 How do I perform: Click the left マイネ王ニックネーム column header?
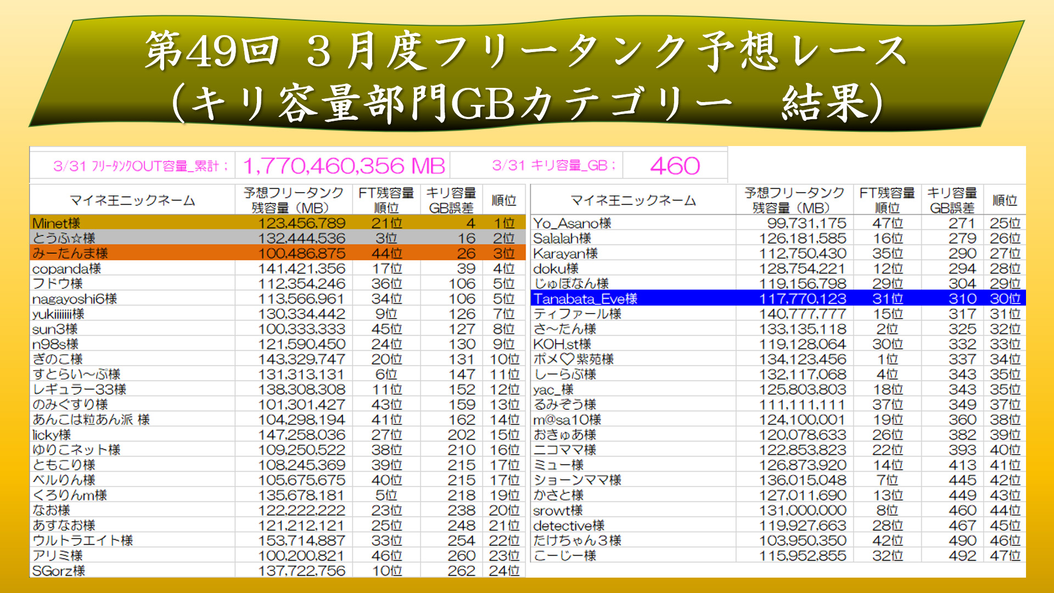(132, 200)
